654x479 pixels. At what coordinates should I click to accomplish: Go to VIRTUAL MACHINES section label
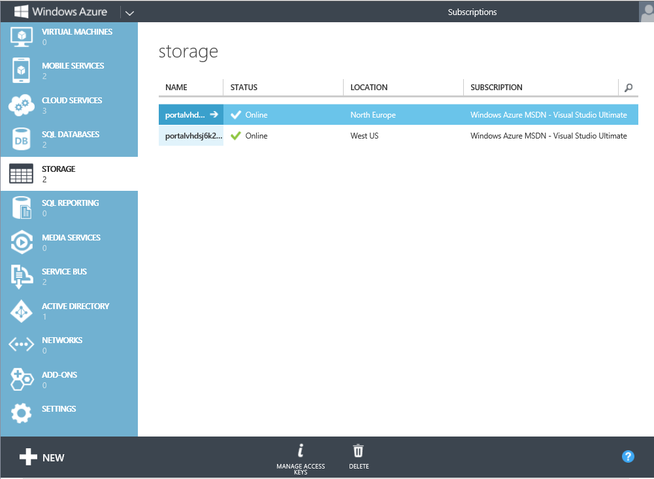[x=77, y=32]
